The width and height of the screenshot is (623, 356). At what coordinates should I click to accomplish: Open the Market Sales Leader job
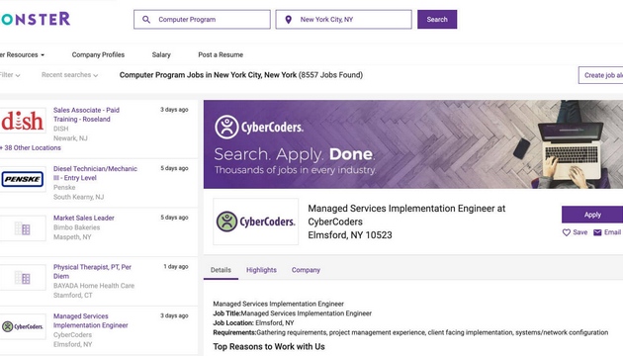click(x=84, y=219)
